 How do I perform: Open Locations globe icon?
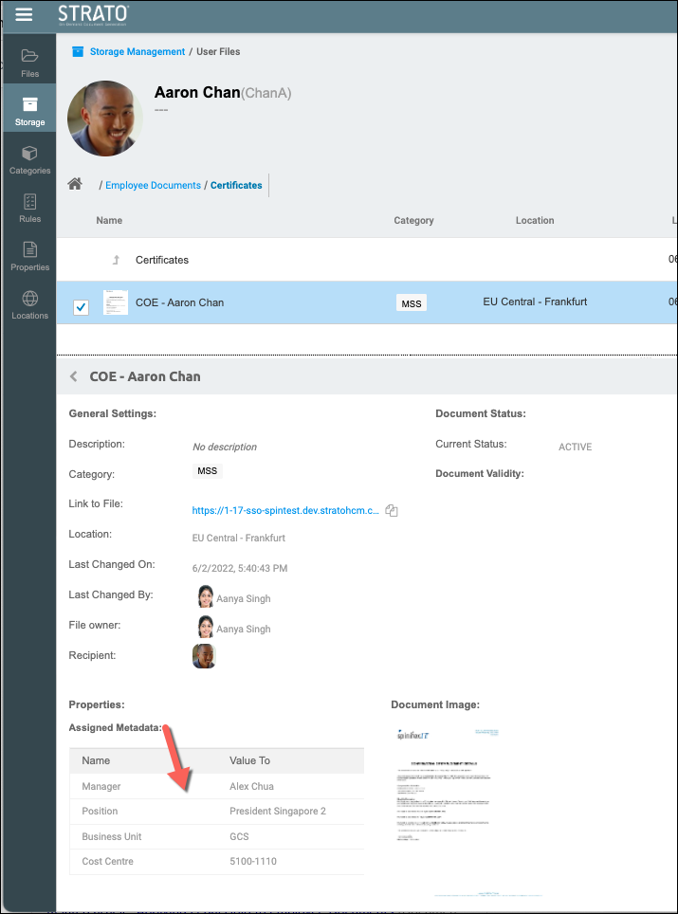[x=29, y=304]
